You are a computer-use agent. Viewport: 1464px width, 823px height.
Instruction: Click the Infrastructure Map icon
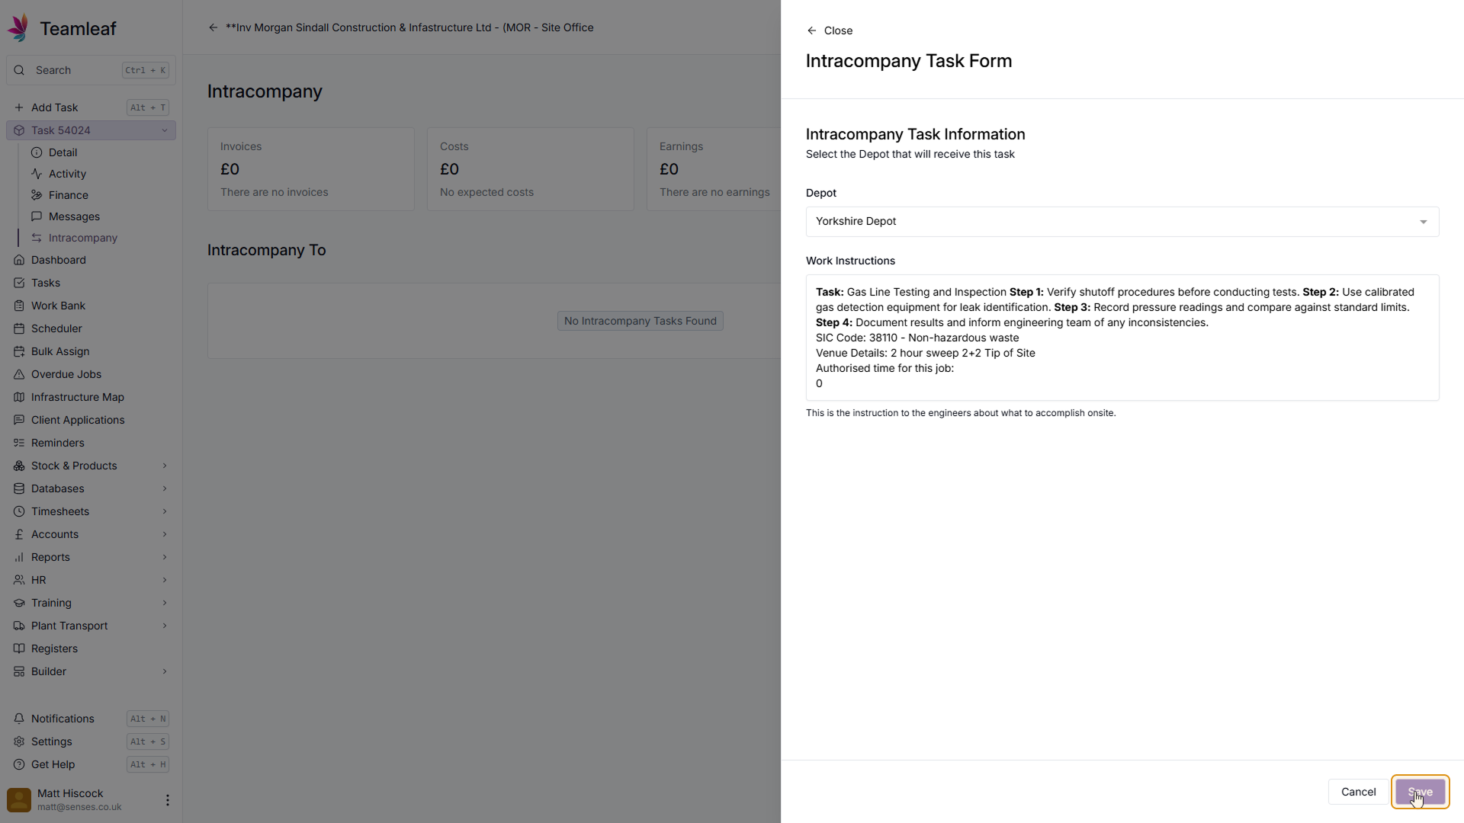pyautogui.click(x=19, y=397)
